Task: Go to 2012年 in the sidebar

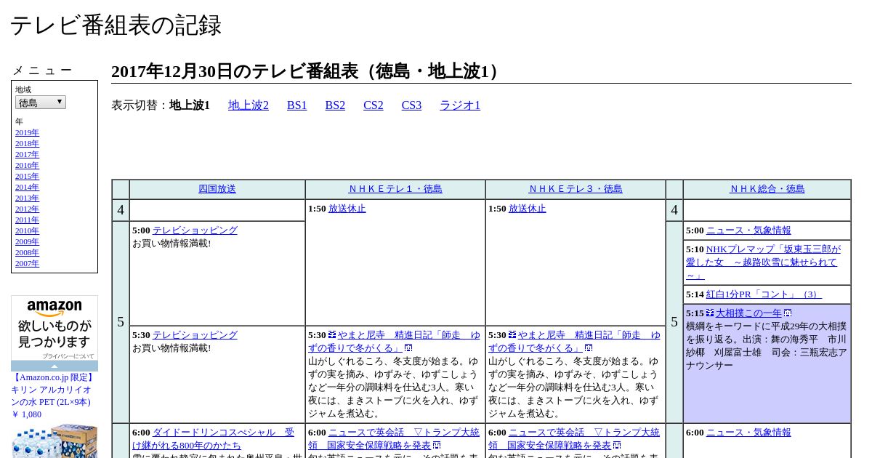Action: click(27, 209)
